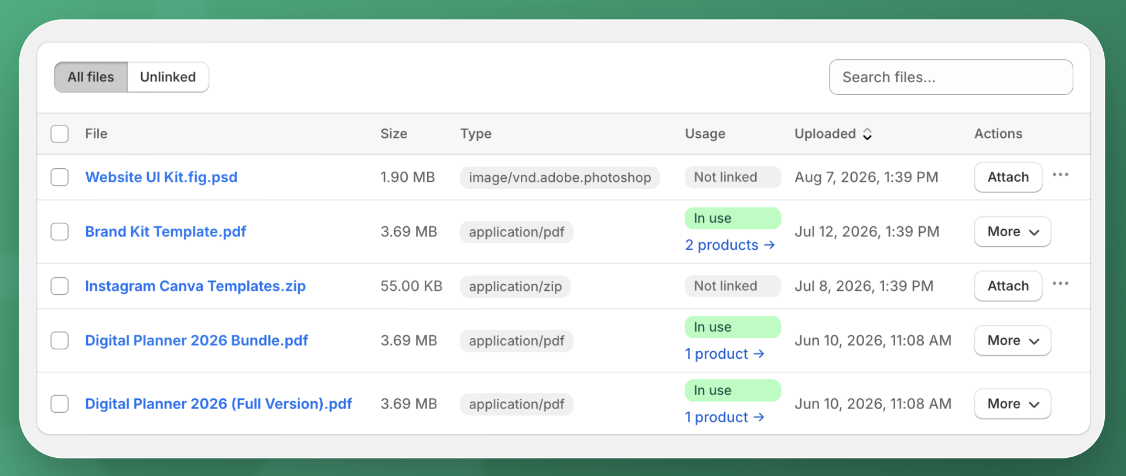Image resolution: width=1126 pixels, height=476 pixels.
Task: View 1 product link for Digital Planner Full Version
Action: pyautogui.click(x=725, y=417)
